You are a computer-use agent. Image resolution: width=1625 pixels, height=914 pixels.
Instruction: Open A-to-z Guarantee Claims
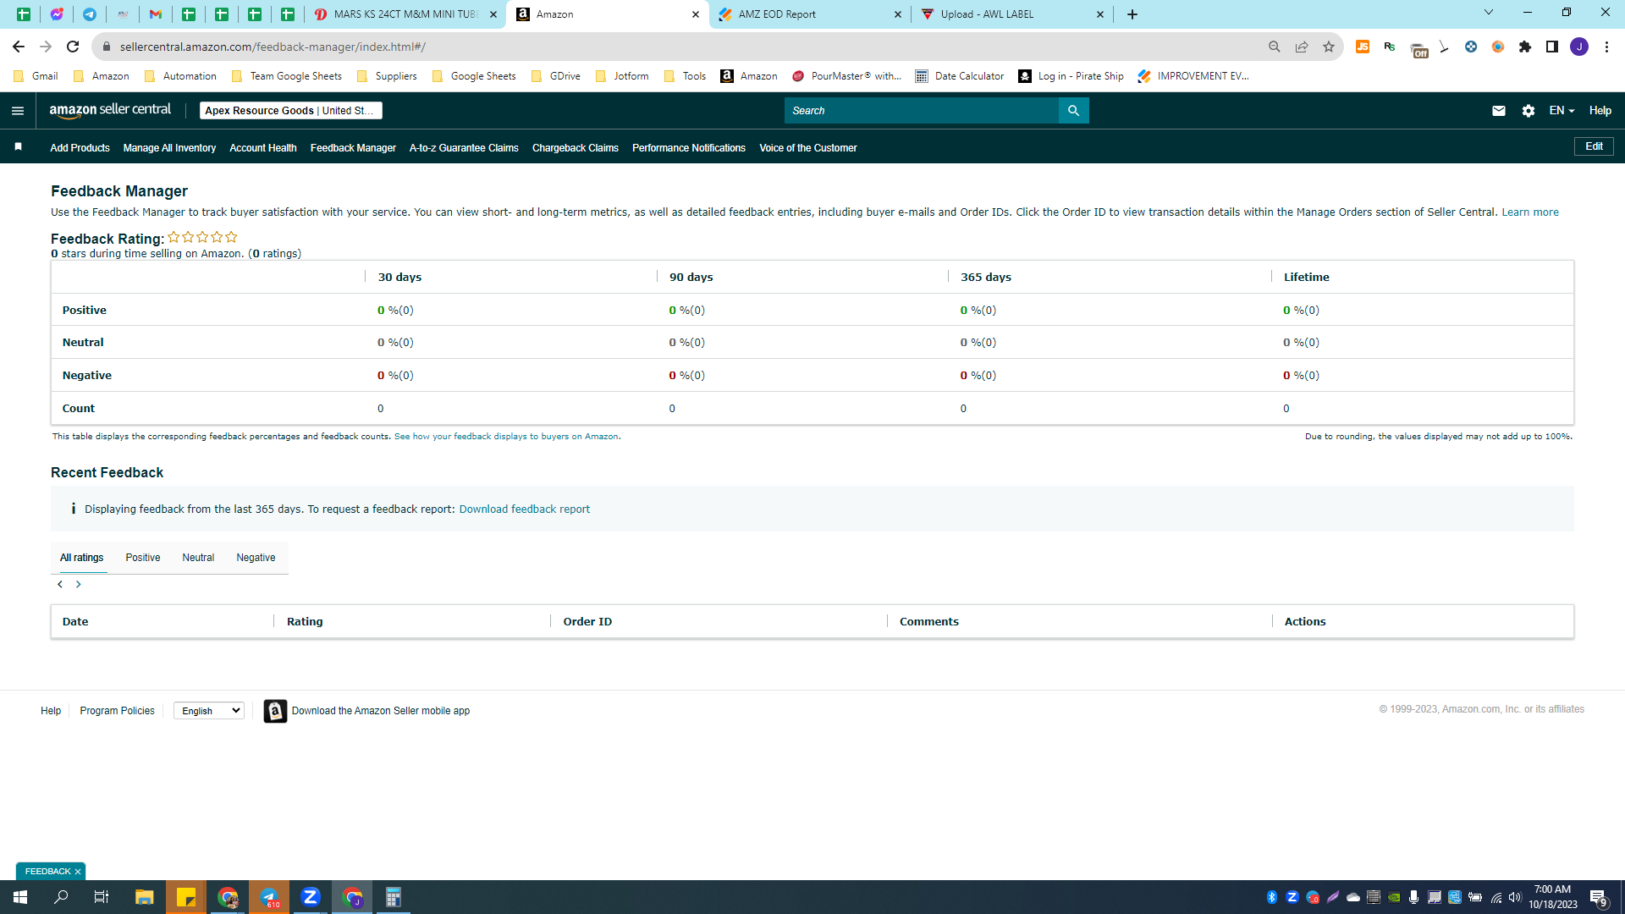(x=464, y=148)
